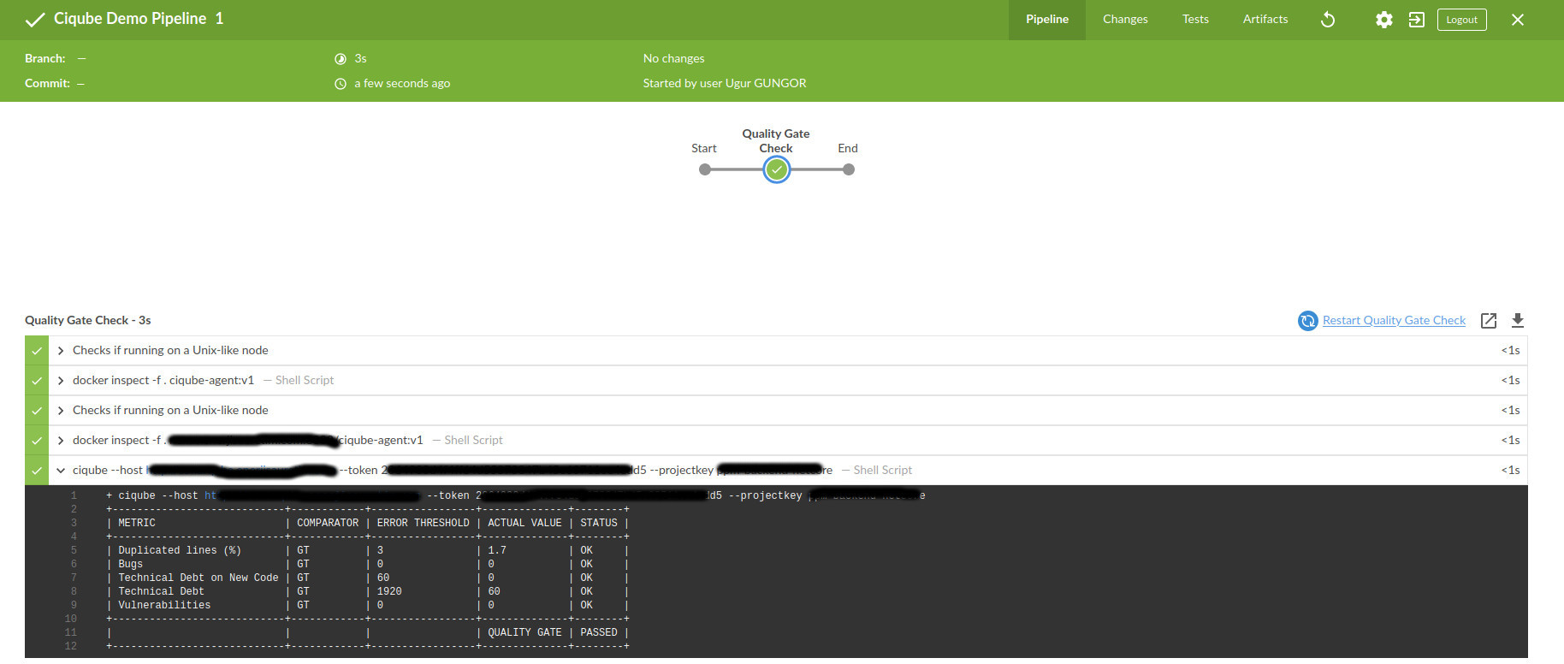
Task: Expand docker inspect -f . ciqube-agent:v1 step
Action: tap(61, 381)
